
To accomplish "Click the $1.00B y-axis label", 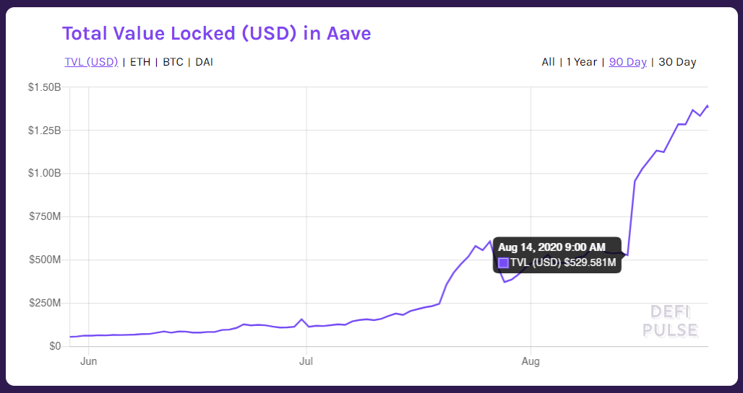I will click(44, 173).
